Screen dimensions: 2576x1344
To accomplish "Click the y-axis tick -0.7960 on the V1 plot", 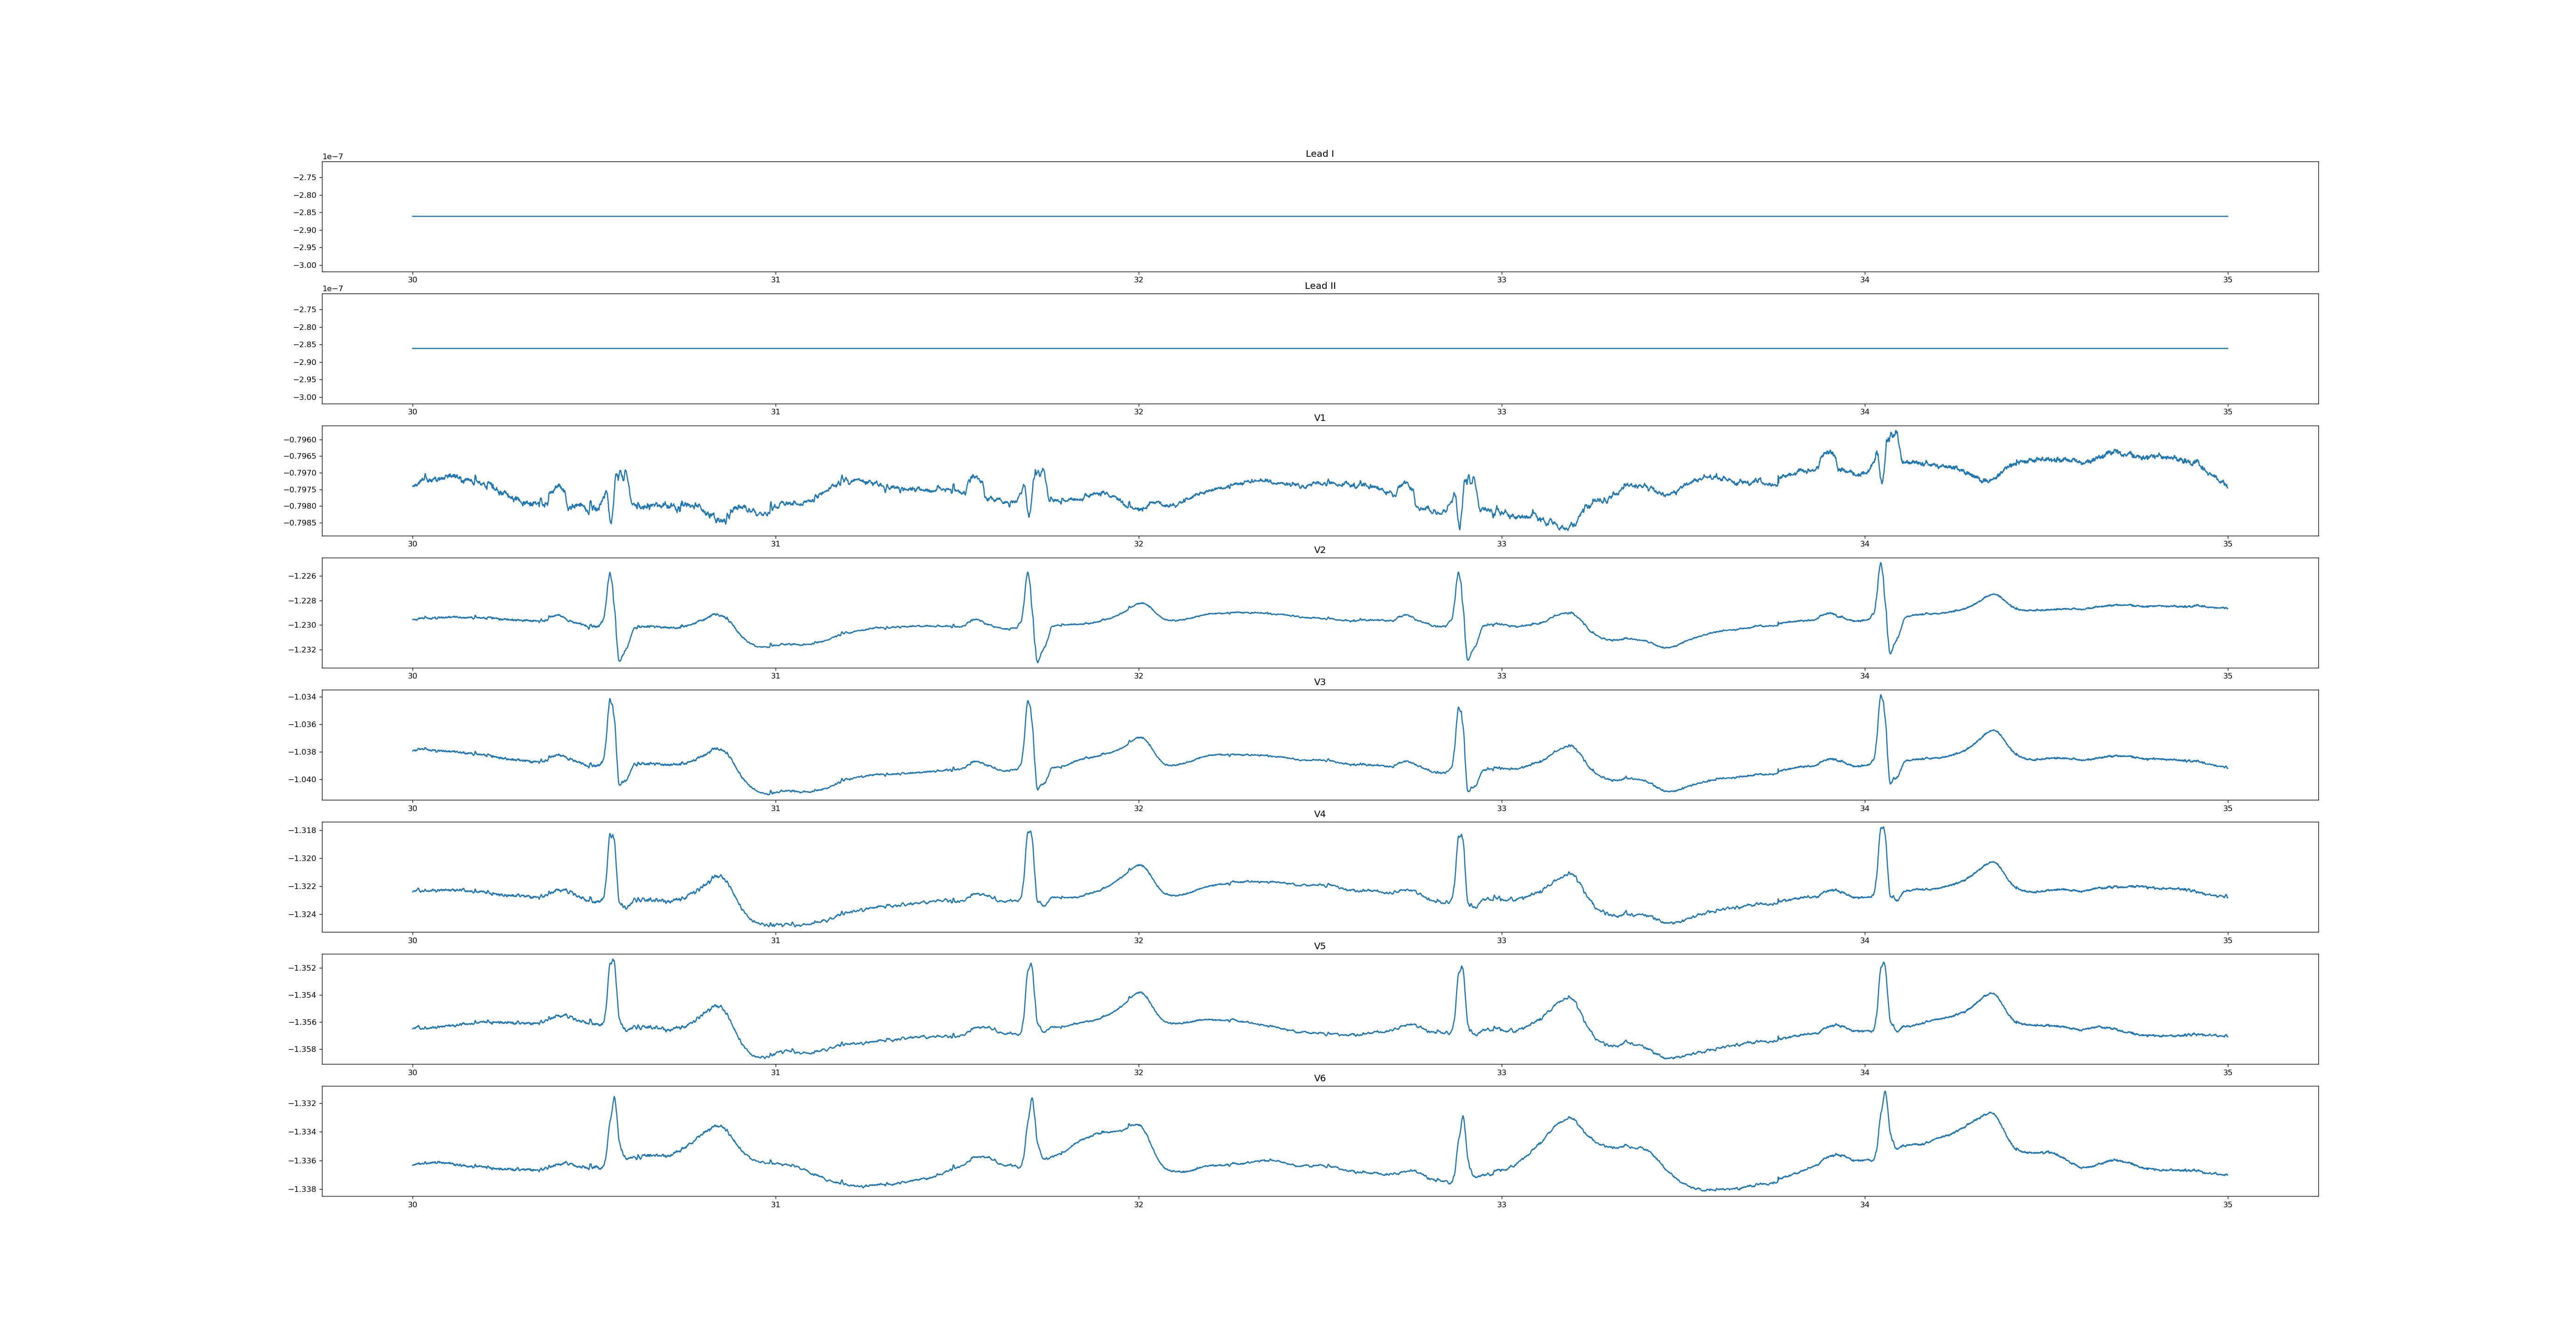I will tap(300, 440).
